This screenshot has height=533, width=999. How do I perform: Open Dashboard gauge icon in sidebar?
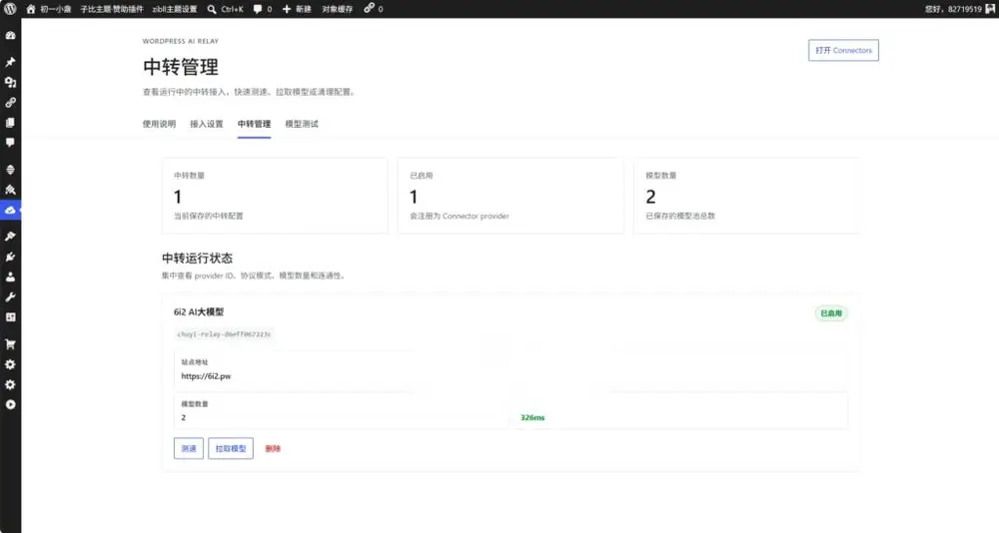point(10,36)
